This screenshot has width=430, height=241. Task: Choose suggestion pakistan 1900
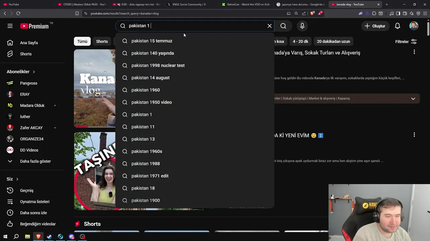[195, 200]
